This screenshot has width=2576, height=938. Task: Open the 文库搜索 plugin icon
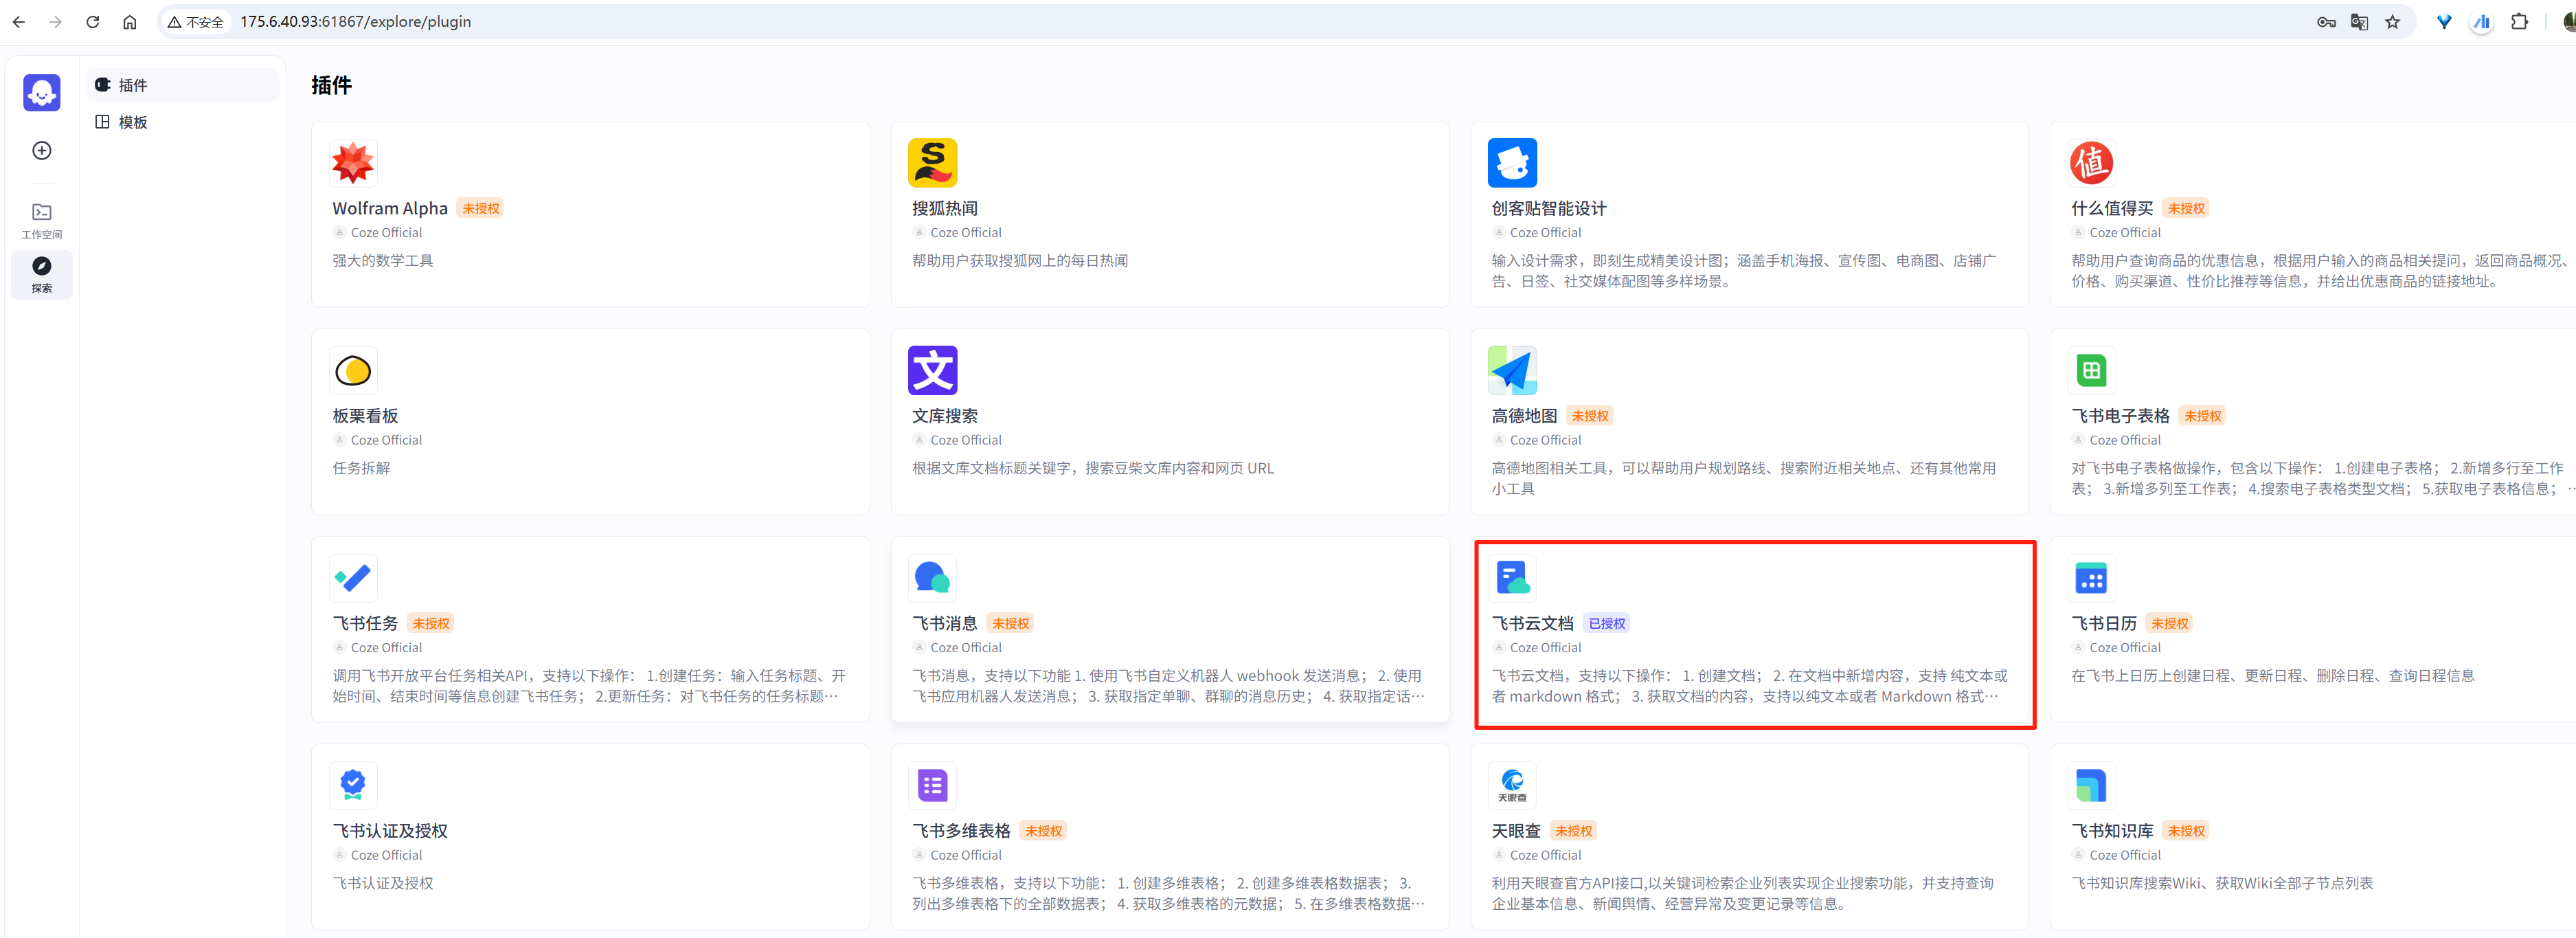coord(932,370)
